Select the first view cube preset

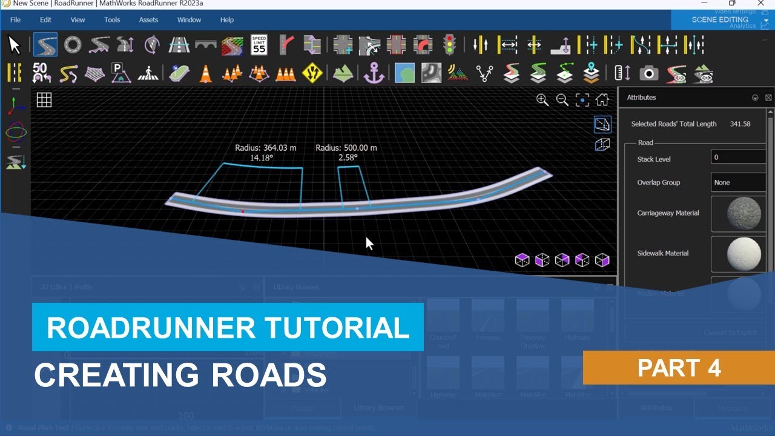click(522, 260)
